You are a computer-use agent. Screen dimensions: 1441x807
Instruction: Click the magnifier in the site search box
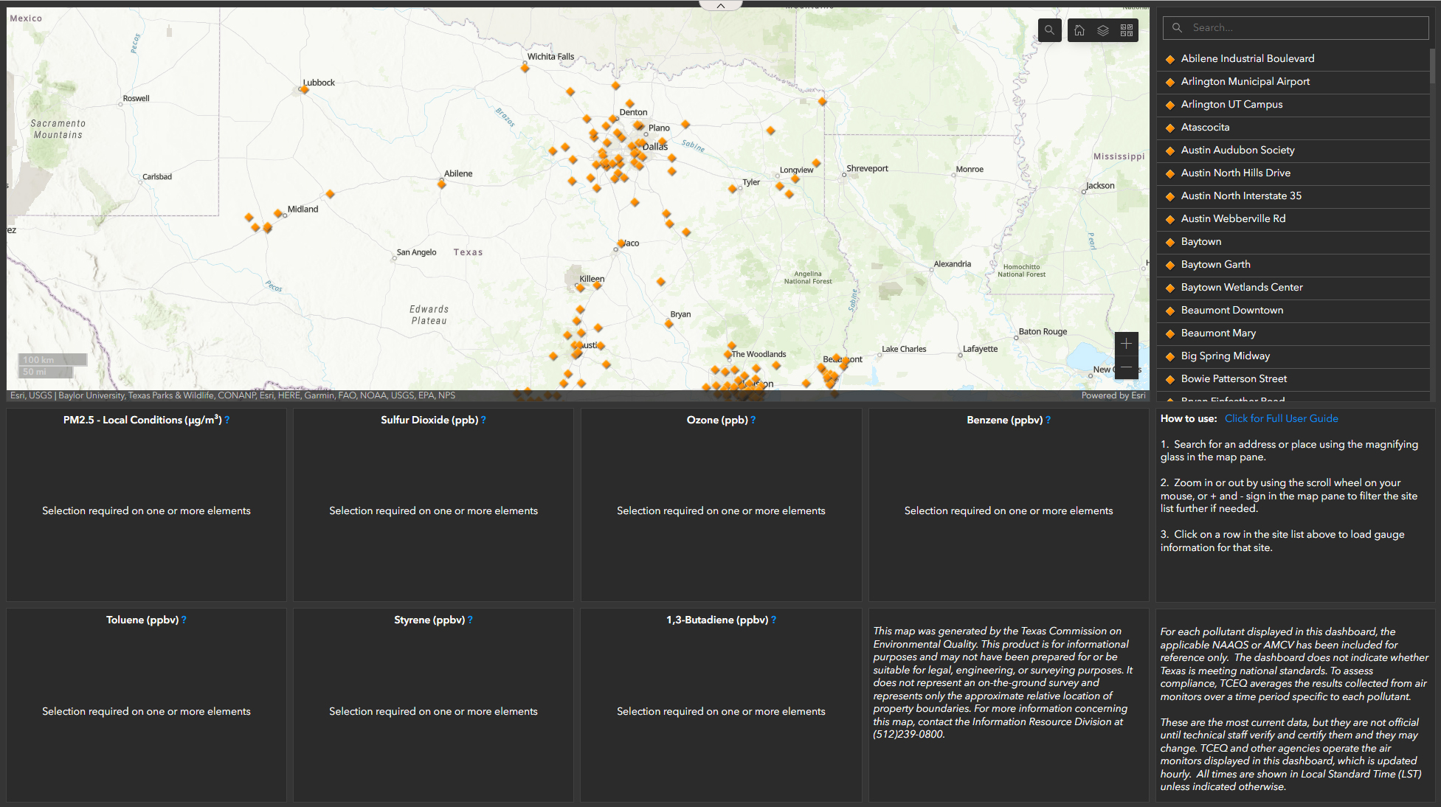click(1176, 27)
